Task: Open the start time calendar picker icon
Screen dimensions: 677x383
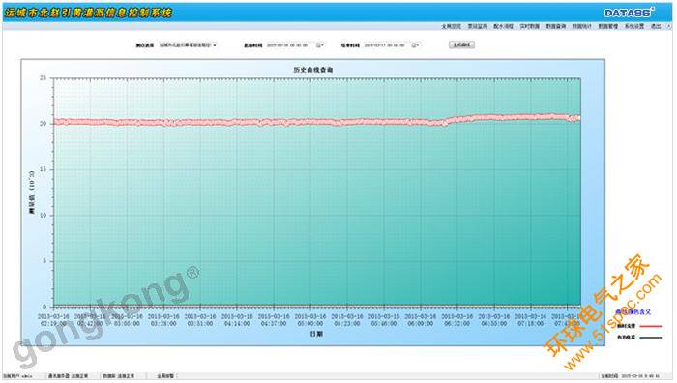Action: point(319,44)
